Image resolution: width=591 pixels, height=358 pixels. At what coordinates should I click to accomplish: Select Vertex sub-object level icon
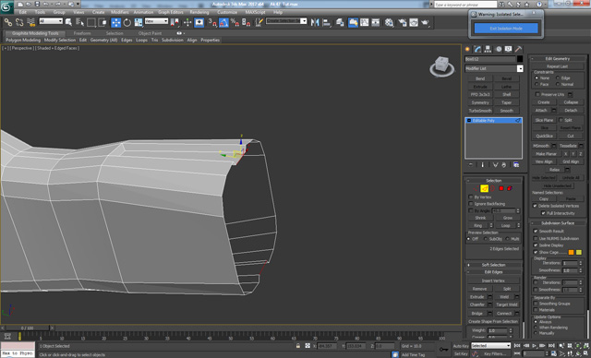coord(476,188)
